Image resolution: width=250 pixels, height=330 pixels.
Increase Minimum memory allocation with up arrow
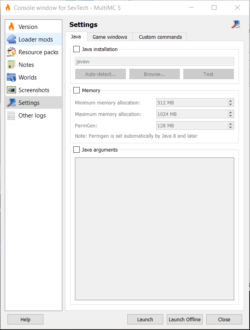(231, 101)
